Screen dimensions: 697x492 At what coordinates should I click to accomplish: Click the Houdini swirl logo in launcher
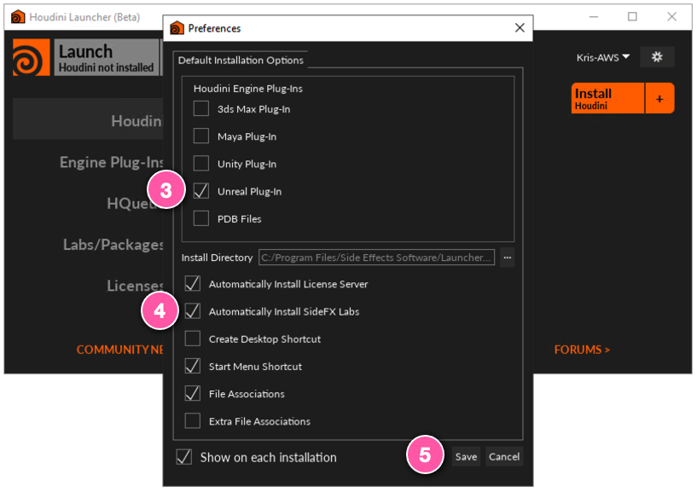(31, 57)
